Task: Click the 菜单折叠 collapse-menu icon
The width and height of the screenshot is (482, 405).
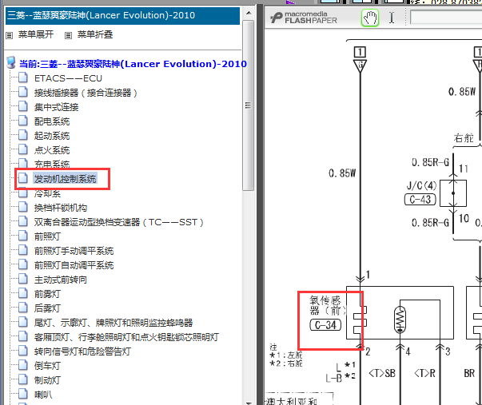Action: [68, 35]
